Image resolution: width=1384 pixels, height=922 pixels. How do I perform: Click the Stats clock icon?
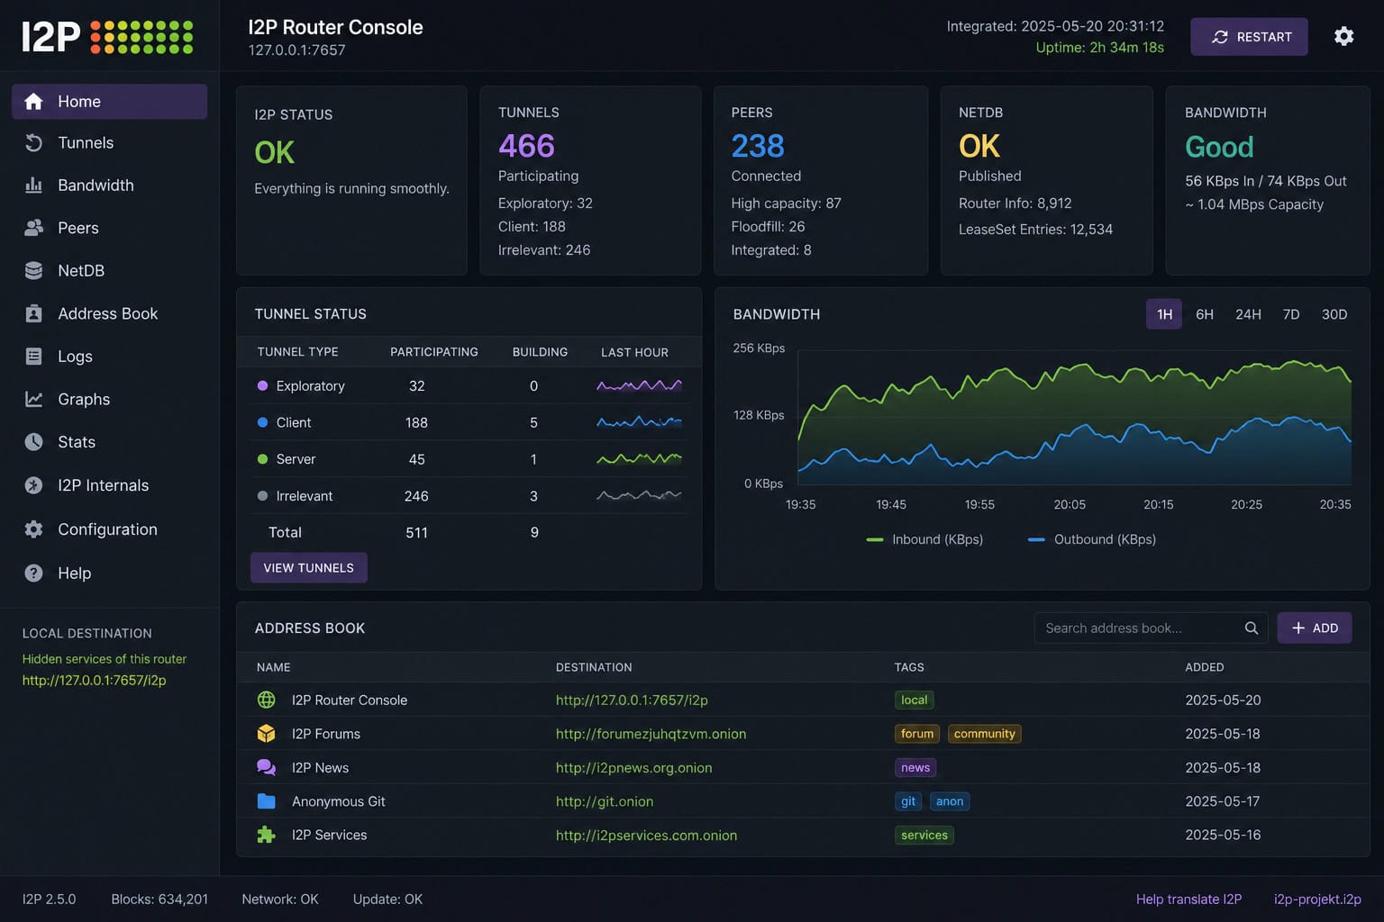[33, 442]
